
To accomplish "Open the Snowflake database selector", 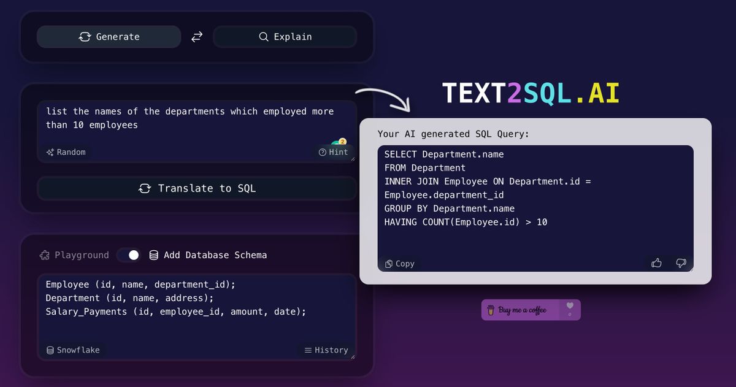I will pos(74,350).
